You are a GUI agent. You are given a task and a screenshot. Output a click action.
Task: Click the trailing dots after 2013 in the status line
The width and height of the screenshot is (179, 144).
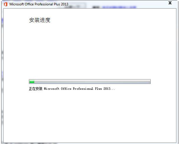tap(113, 89)
